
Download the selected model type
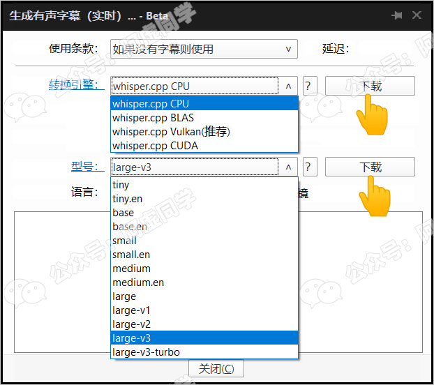pyautogui.click(x=370, y=167)
